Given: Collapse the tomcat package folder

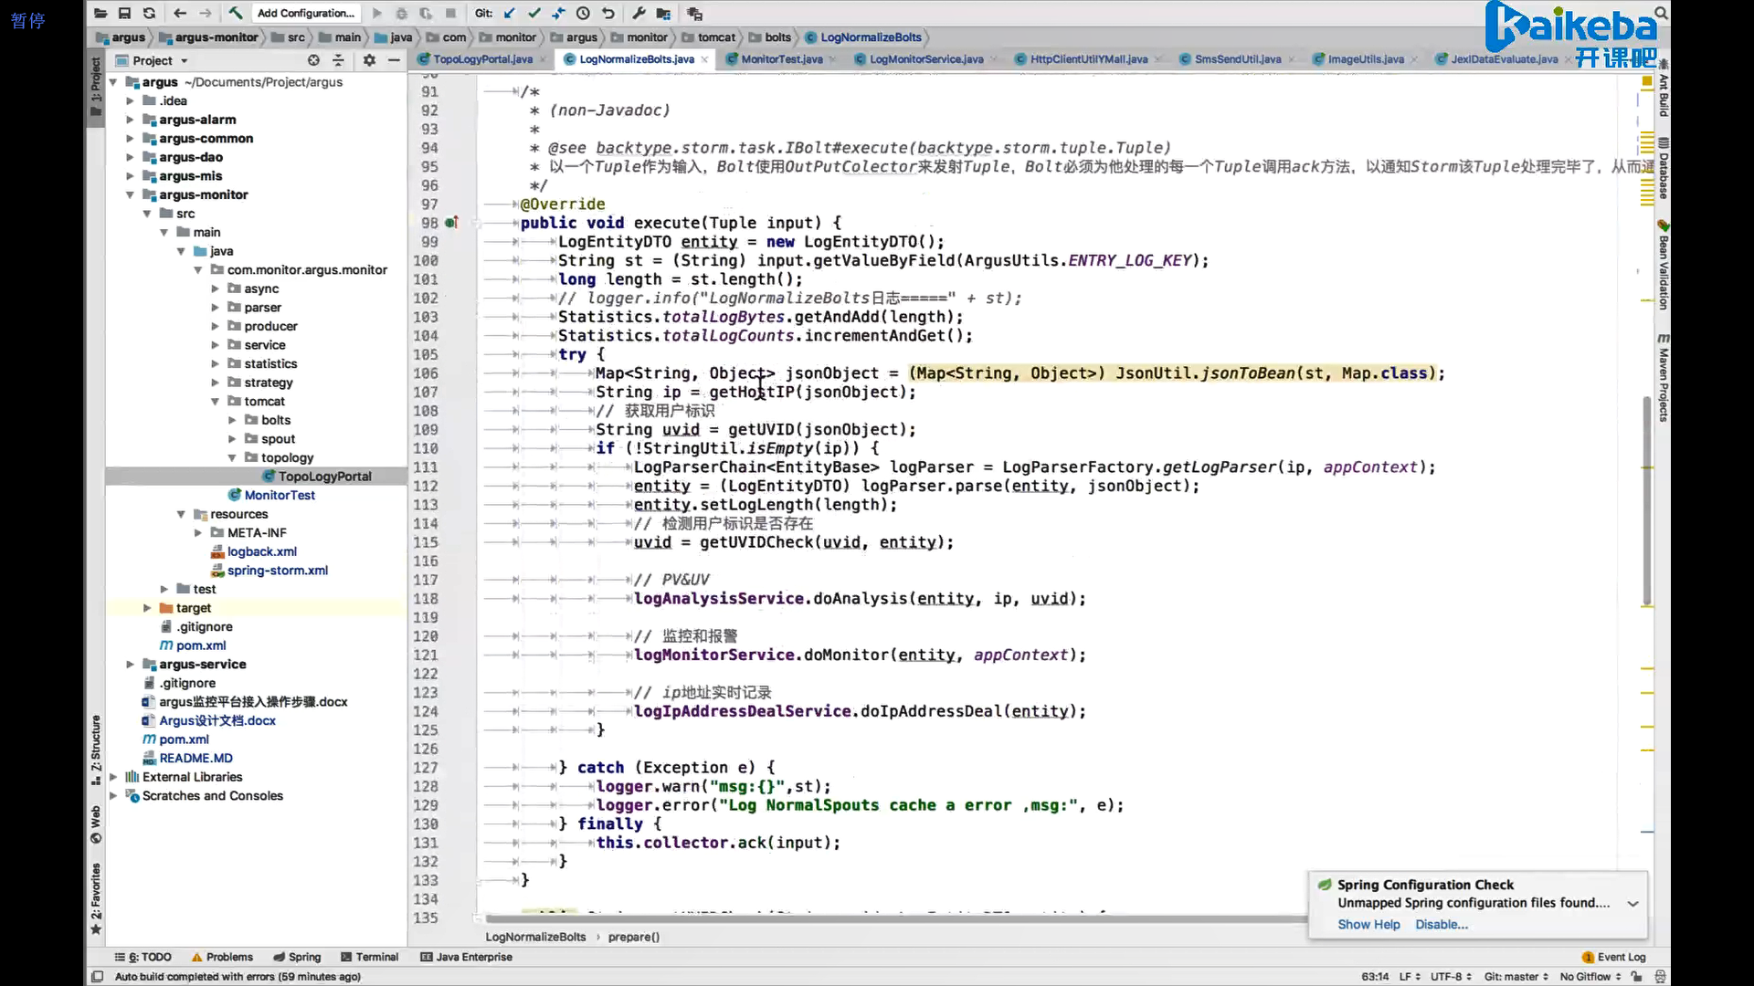Looking at the screenshot, I should point(215,402).
